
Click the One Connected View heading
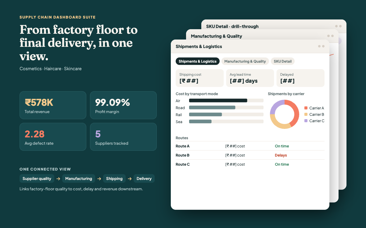45,169
